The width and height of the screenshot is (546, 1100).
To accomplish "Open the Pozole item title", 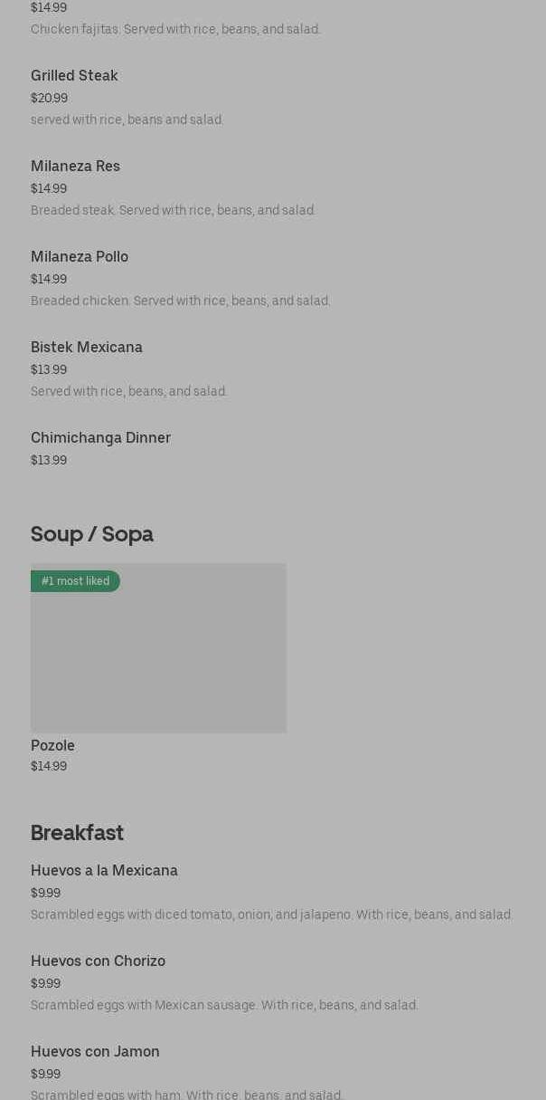I will [x=52, y=746].
